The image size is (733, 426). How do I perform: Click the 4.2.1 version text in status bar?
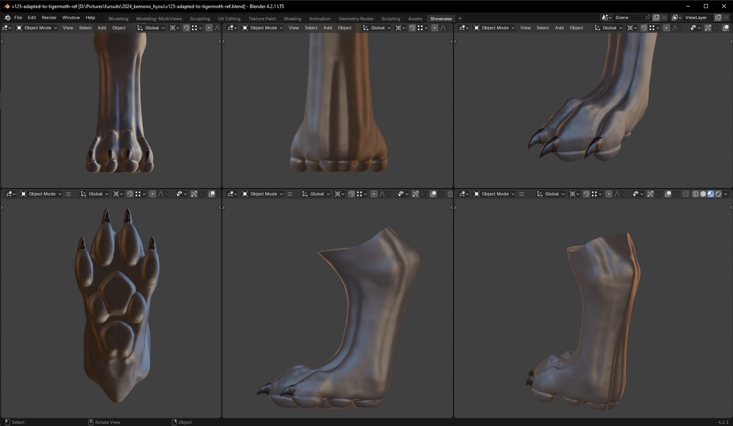[x=723, y=422]
